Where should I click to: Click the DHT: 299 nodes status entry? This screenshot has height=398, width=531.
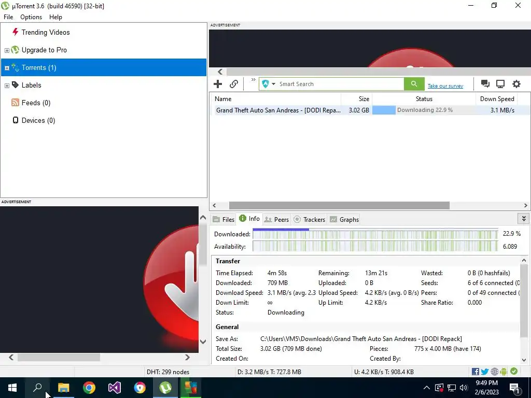pyautogui.click(x=168, y=372)
